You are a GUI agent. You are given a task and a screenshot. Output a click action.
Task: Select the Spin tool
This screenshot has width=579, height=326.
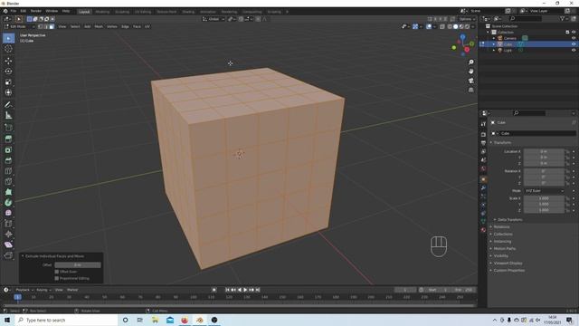[x=8, y=203]
